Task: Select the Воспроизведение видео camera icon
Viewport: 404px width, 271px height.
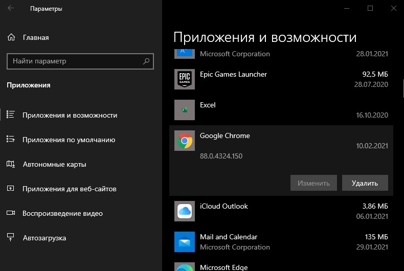Action: [11, 213]
